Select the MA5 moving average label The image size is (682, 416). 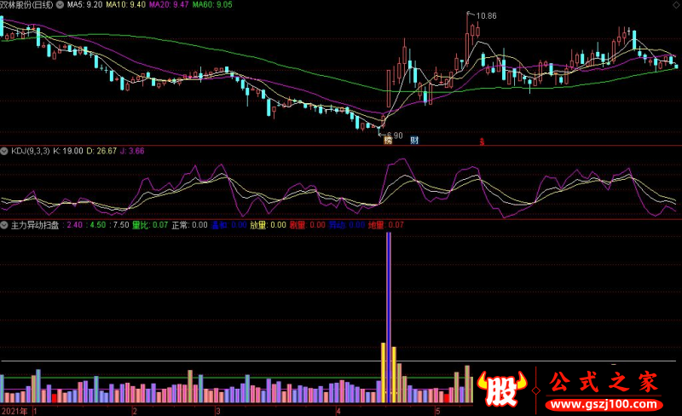point(84,5)
